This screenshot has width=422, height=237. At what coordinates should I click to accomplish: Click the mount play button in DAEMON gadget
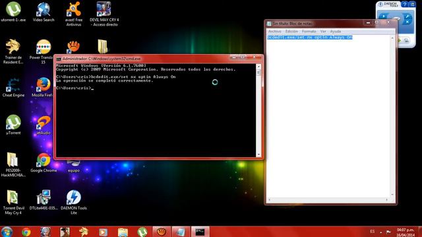pyautogui.click(x=384, y=17)
